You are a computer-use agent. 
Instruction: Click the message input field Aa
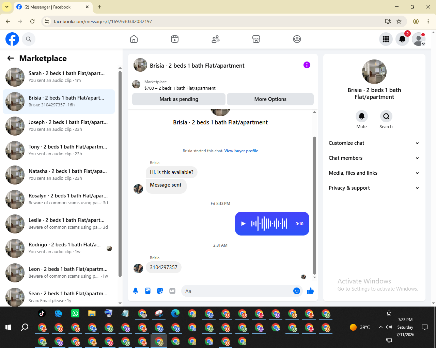(237, 291)
